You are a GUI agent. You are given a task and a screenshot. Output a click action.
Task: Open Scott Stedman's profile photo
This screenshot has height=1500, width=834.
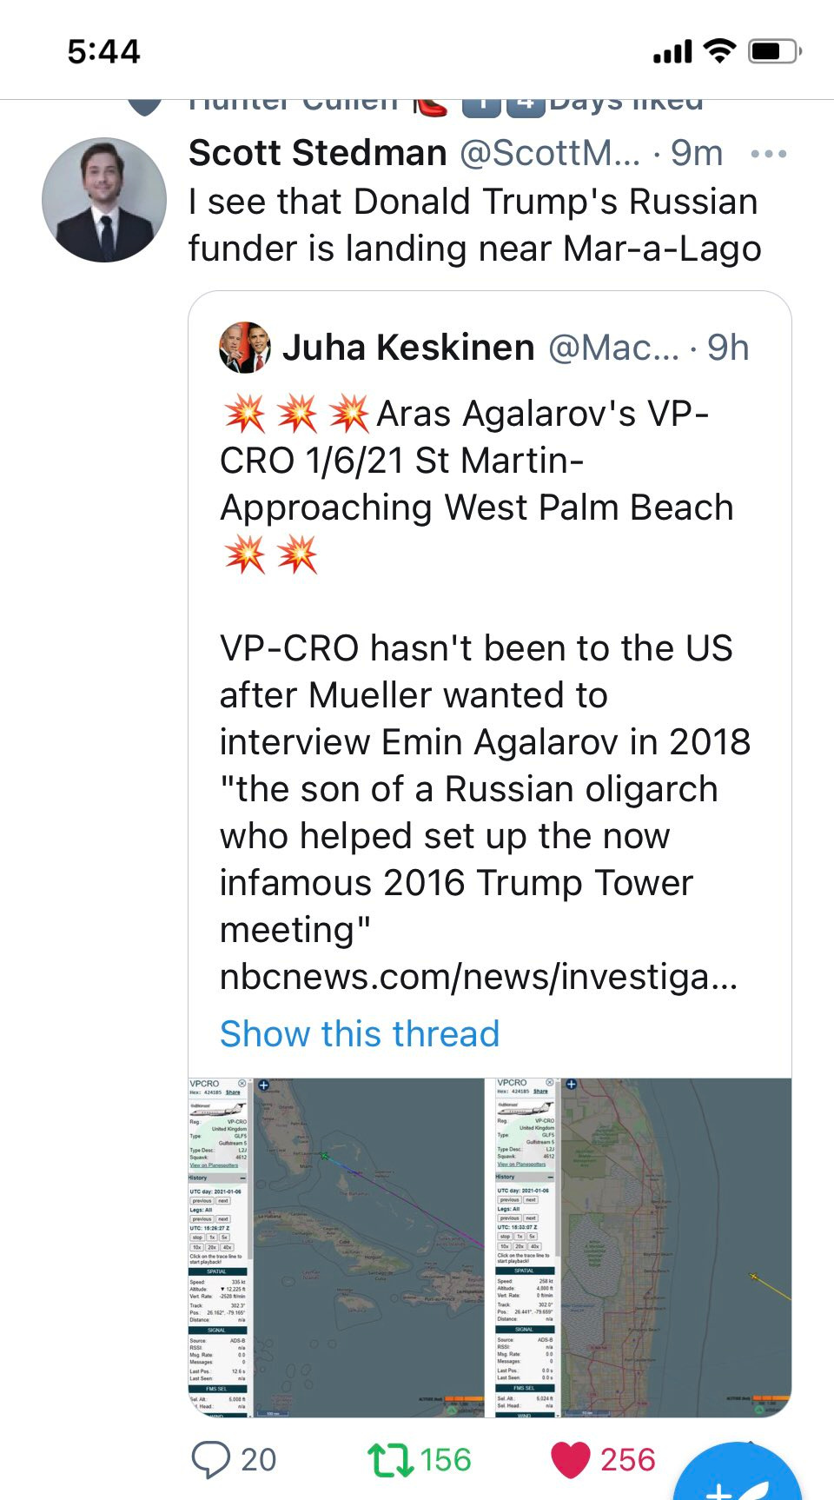[104, 200]
